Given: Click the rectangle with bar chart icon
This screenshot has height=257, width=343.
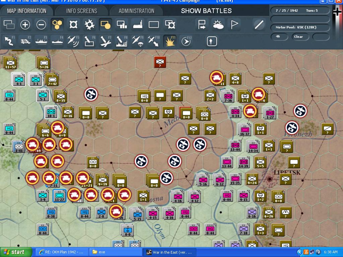Looking at the screenshot, I should tap(122, 24).
